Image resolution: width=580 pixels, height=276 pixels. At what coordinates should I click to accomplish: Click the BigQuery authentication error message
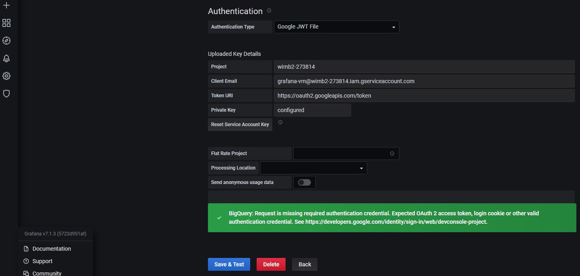384,217
